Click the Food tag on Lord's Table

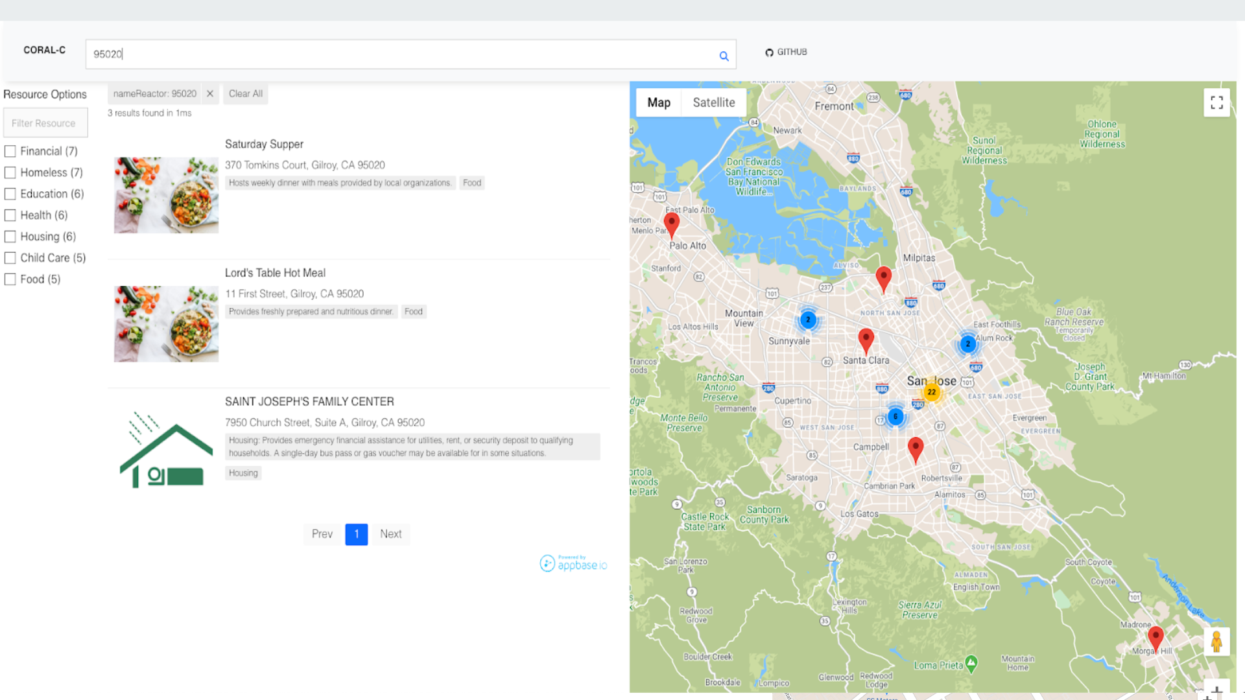click(413, 312)
